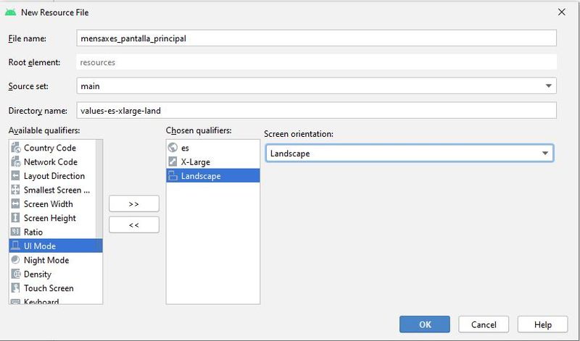Click the Touch Screen qualifier icon
This screenshot has height=341, width=580.
[15, 288]
